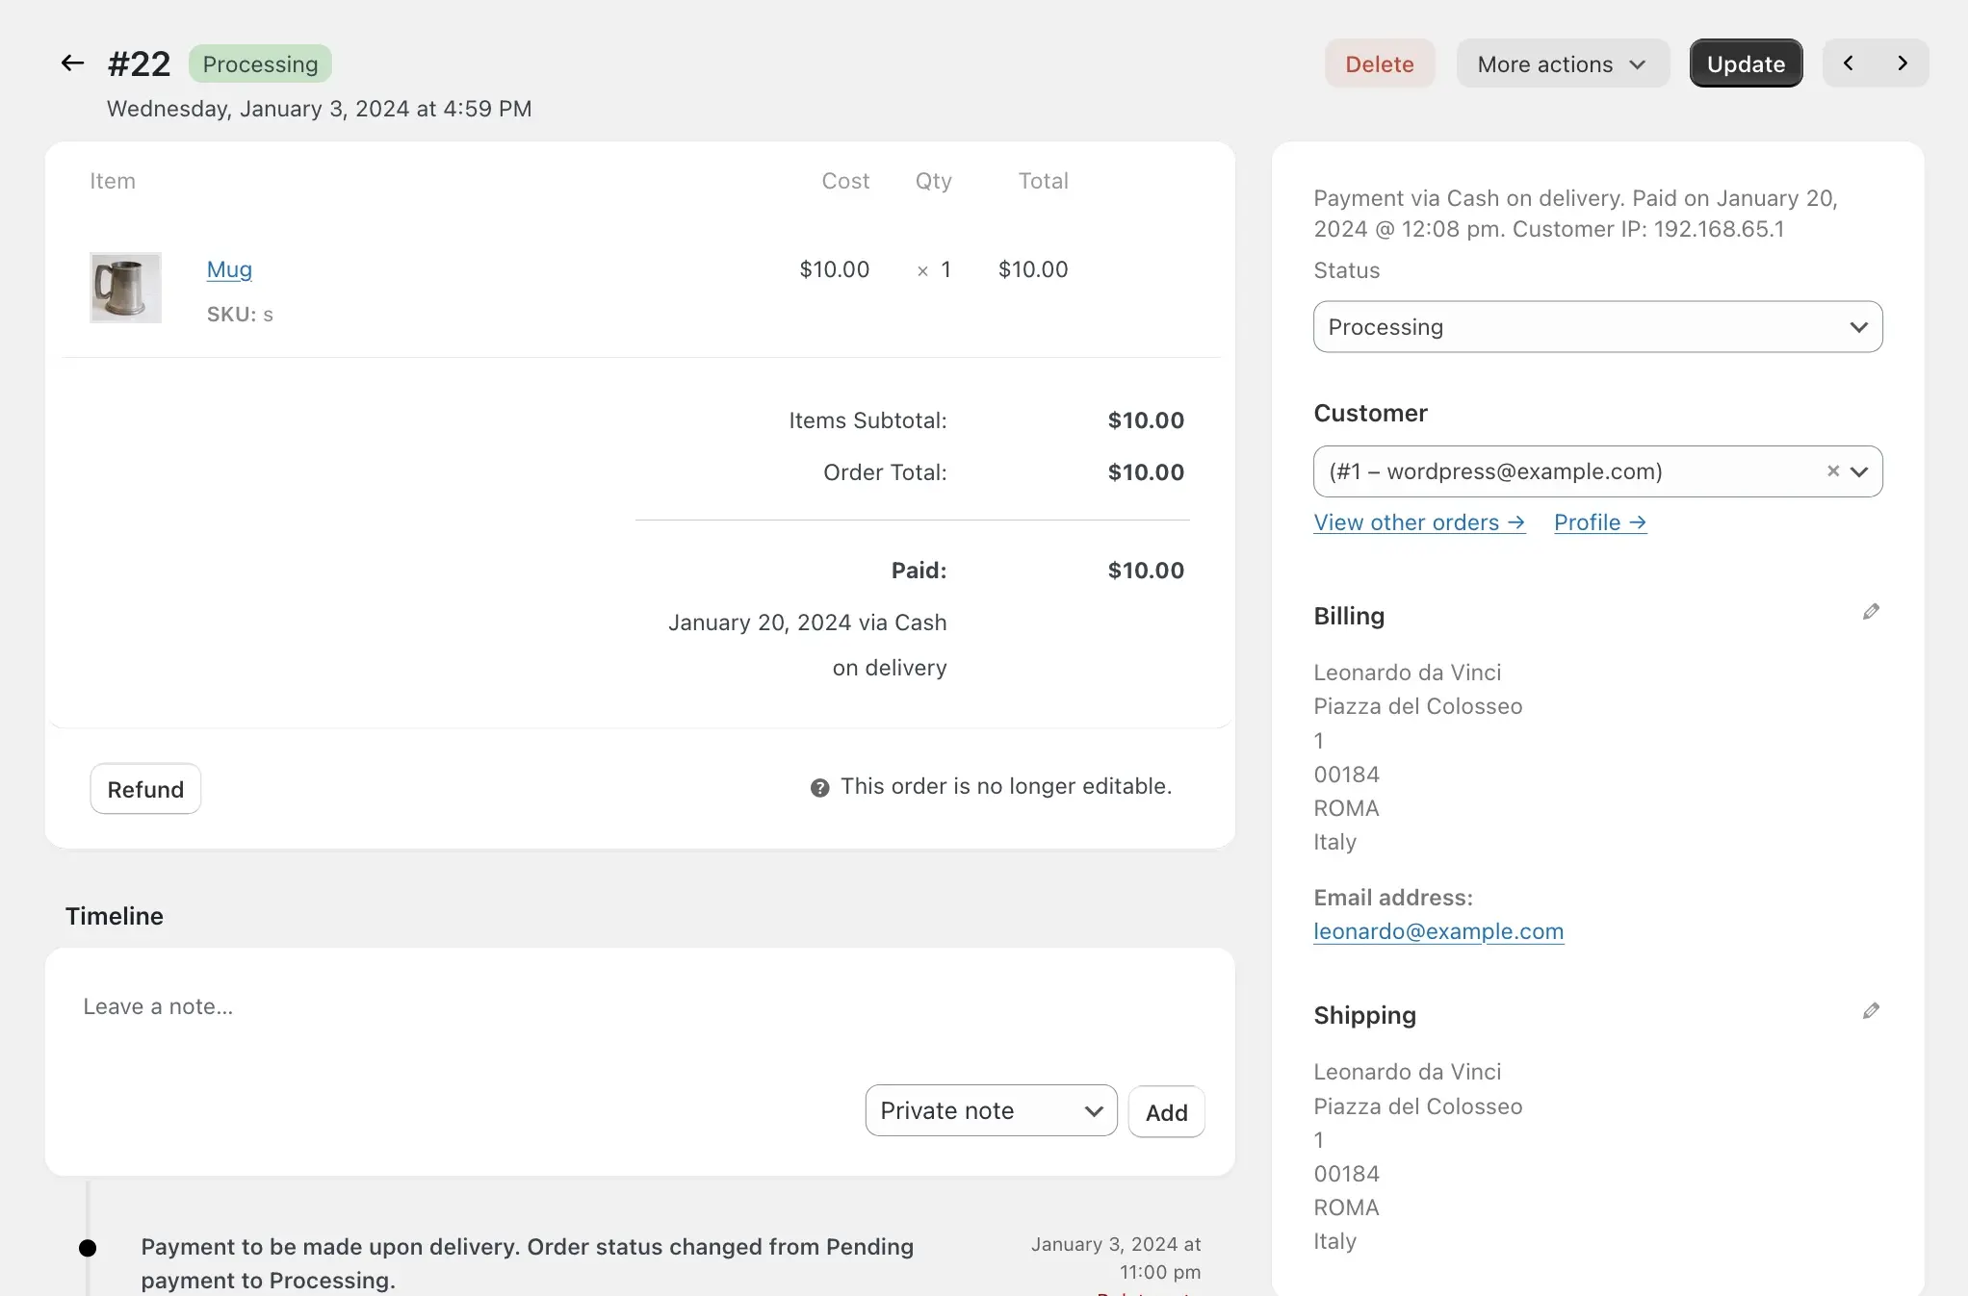Click the back arrow to return to orders list
This screenshot has height=1296, width=1968.
pos(72,63)
